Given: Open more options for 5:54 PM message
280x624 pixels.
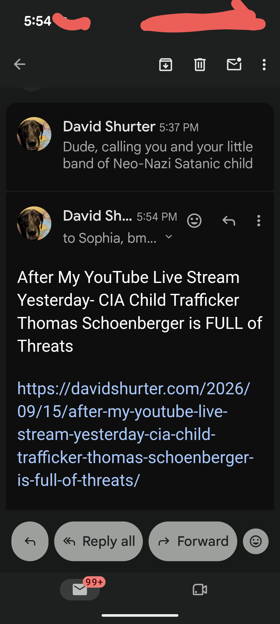Looking at the screenshot, I should click(258, 221).
